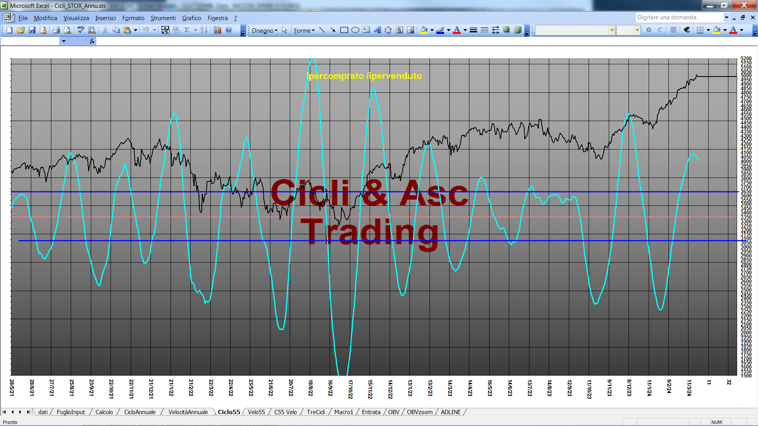This screenshot has width=758, height=426.
Task: Expand the Undo history arrow
Action: coord(154,30)
